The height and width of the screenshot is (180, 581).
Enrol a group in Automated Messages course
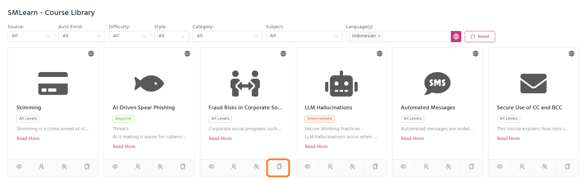click(x=448, y=167)
